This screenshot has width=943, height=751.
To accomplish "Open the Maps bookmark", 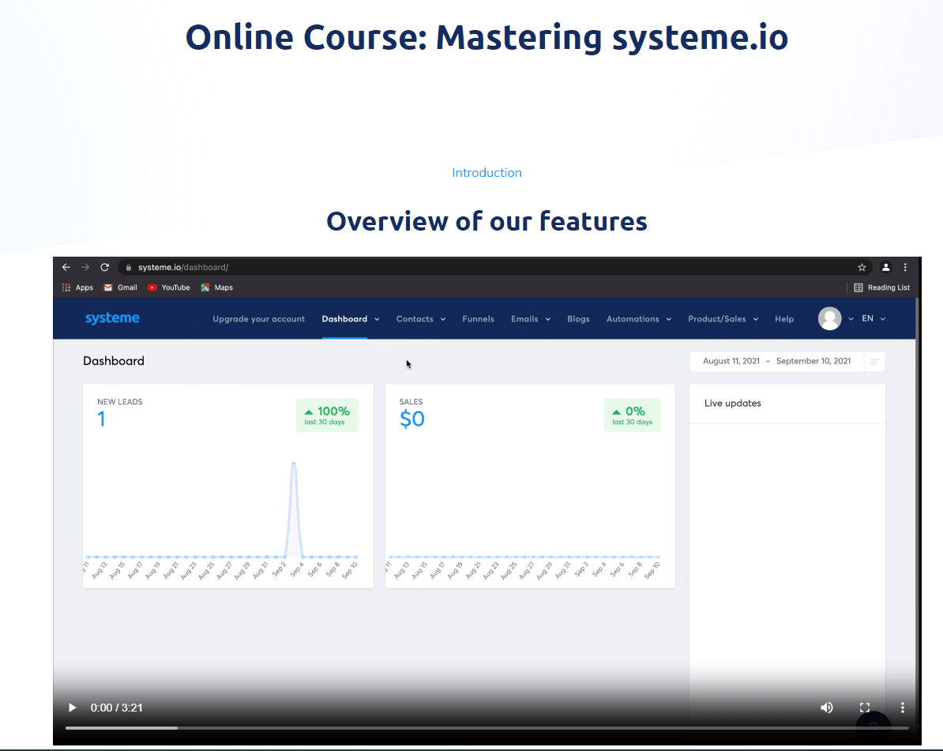I will 216,287.
